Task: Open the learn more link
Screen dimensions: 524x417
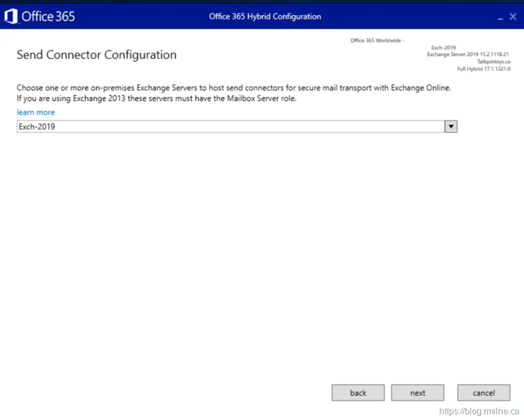Action: (36, 112)
